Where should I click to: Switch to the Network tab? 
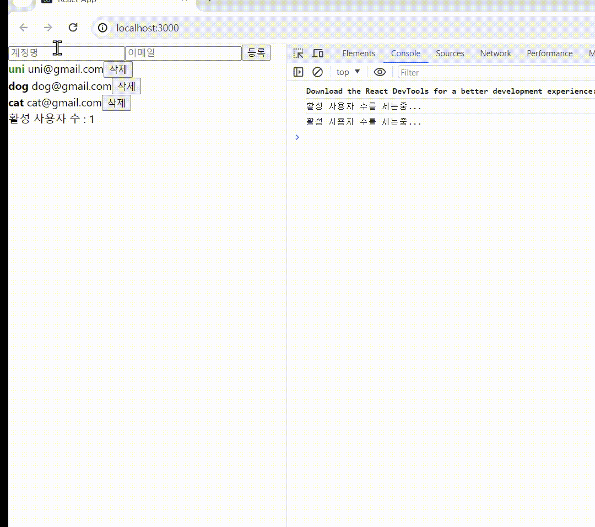point(495,53)
